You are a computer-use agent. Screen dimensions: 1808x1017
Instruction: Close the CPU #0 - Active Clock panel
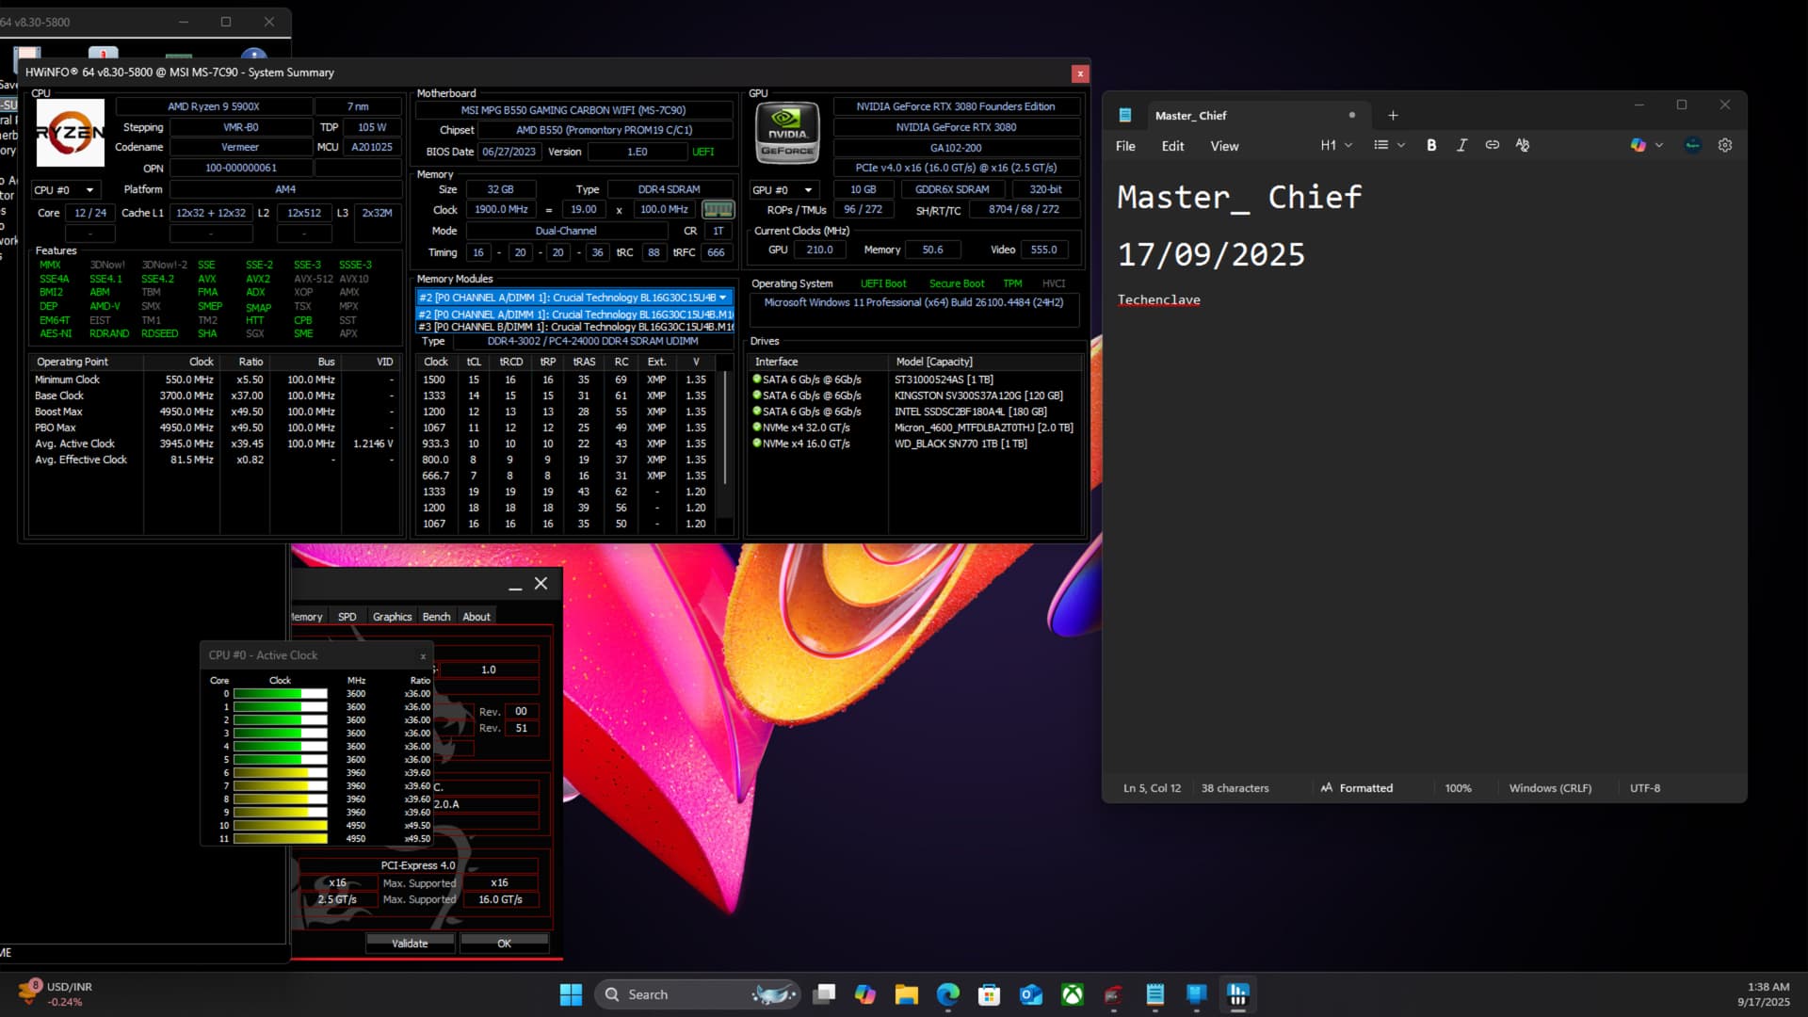pos(423,655)
